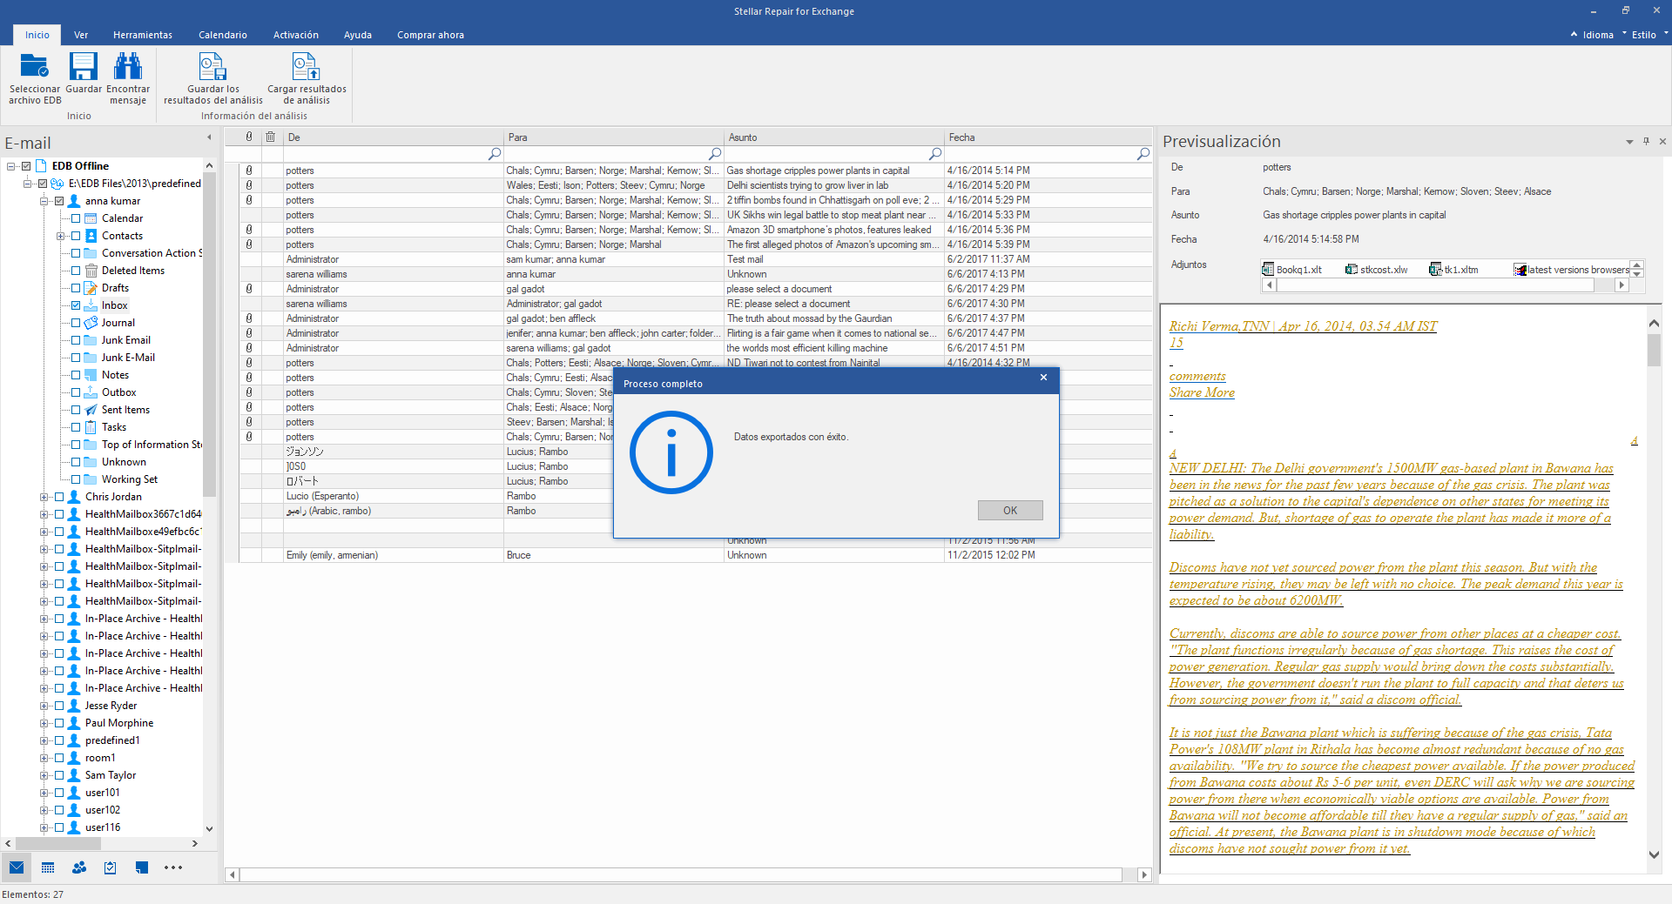This screenshot has height=904, width=1672.
Task: Click search icon in Asunto filter field
Action: pos(935,154)
